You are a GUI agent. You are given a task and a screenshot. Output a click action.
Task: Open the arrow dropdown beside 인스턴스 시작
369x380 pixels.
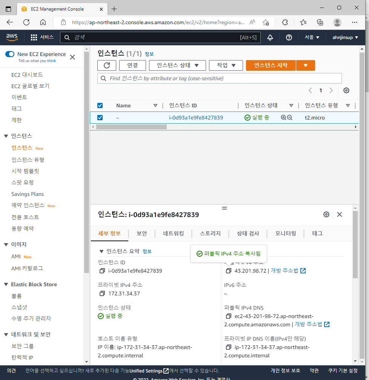(306, 65)
